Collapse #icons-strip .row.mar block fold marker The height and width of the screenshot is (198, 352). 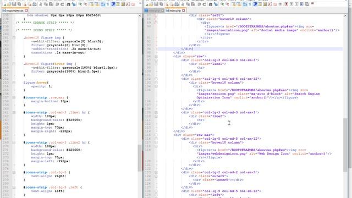[14, 98]
